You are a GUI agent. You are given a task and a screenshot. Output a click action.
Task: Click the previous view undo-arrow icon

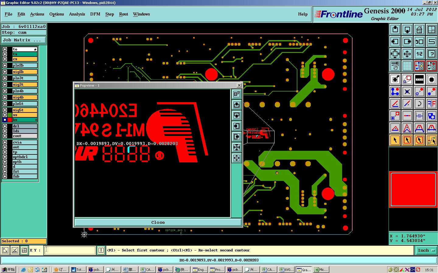pyautogui.click(x=419, y=42)
